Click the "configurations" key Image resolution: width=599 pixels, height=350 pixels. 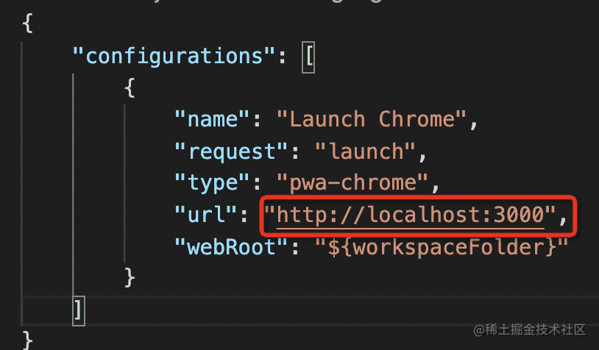tap(174, 57)
